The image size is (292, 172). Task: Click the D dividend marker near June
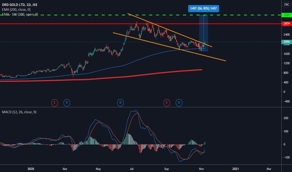(x=121, y=103)
